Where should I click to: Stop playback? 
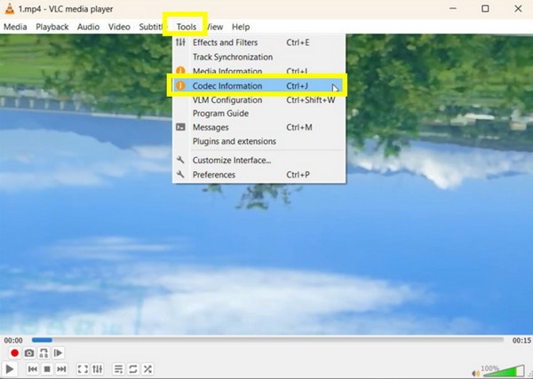pyautogui.click(x=47, y=369)
